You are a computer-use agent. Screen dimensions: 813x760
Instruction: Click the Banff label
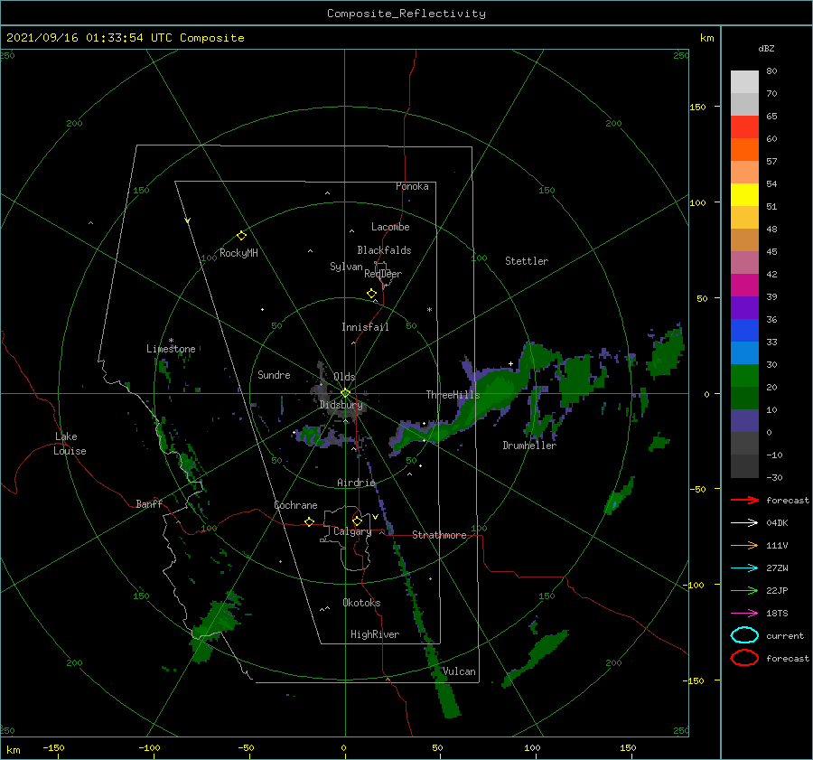click(x=149, y=503)
